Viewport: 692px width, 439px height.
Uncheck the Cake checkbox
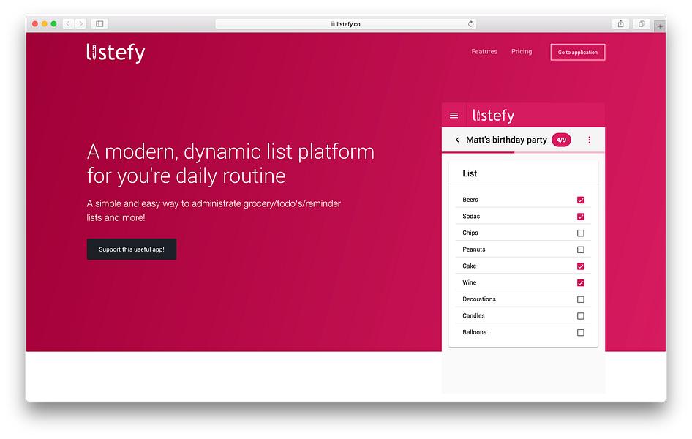click(x=580, y=266)
